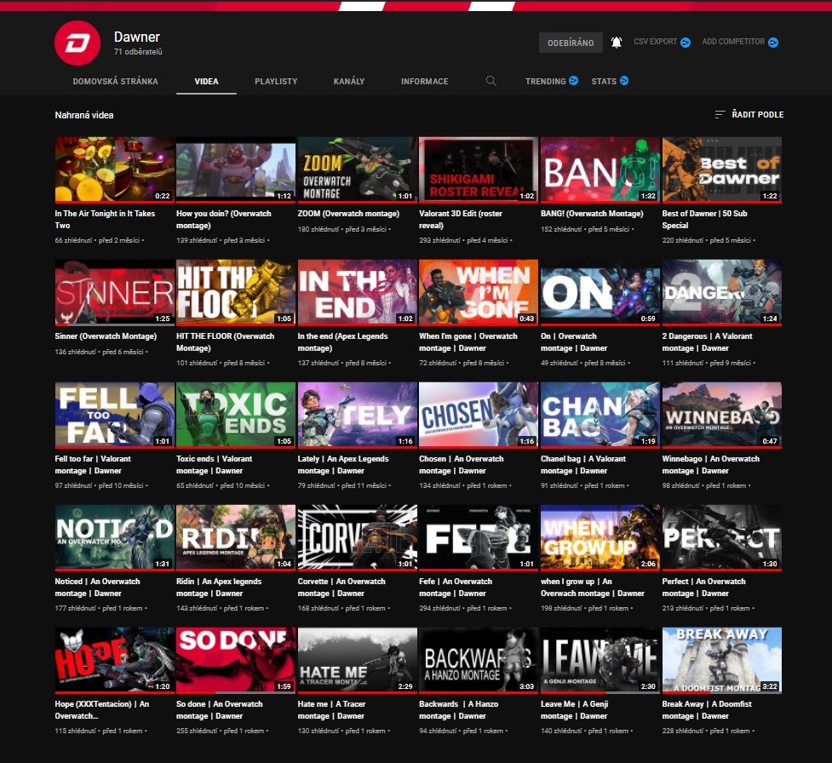Click the sort lines icon beside ŘADIT PODLE
Viewport: 832px width, 763px height.
tap(718, 113)
